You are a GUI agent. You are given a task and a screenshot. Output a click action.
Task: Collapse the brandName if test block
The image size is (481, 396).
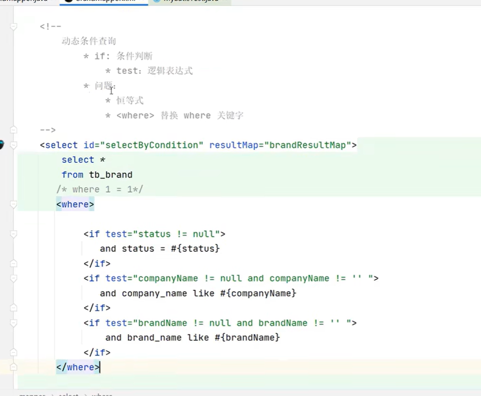tap(14, 323)
